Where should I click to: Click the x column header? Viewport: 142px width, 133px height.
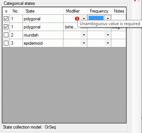[x=6, y=11]
